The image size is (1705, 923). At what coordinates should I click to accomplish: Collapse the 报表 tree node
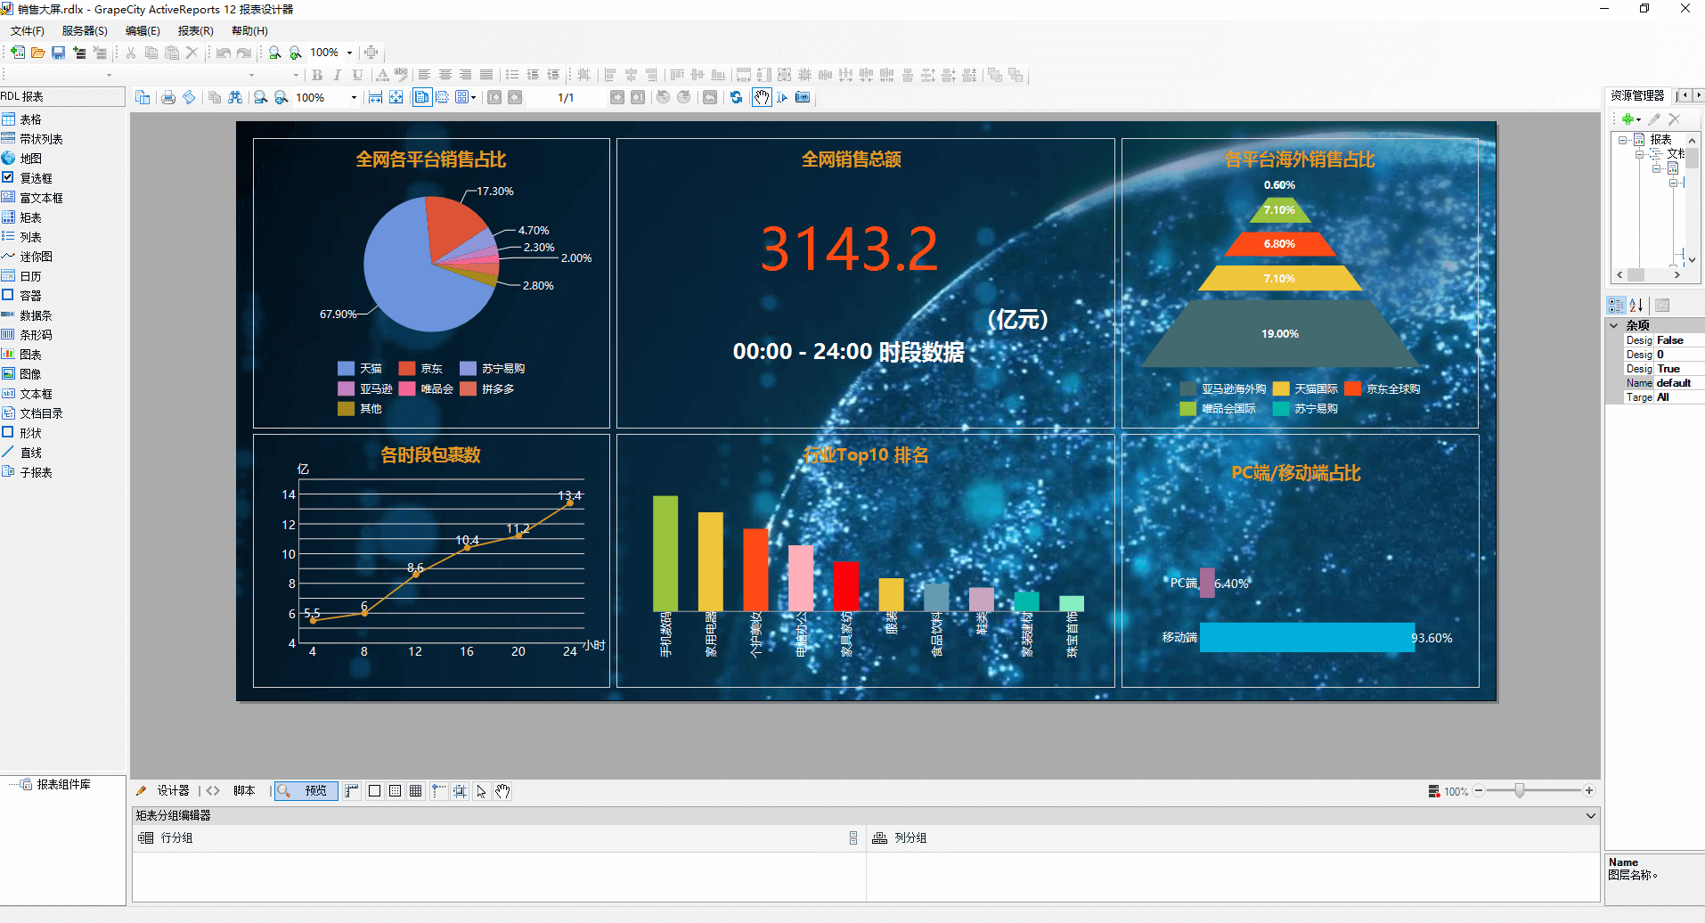point(1622,140)
